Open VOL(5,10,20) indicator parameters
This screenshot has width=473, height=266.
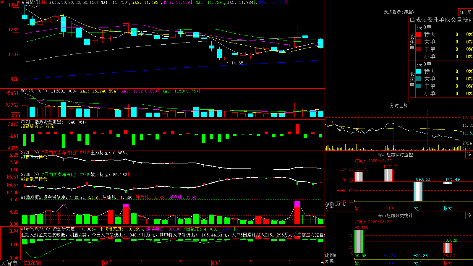click(x=35, y=91)
